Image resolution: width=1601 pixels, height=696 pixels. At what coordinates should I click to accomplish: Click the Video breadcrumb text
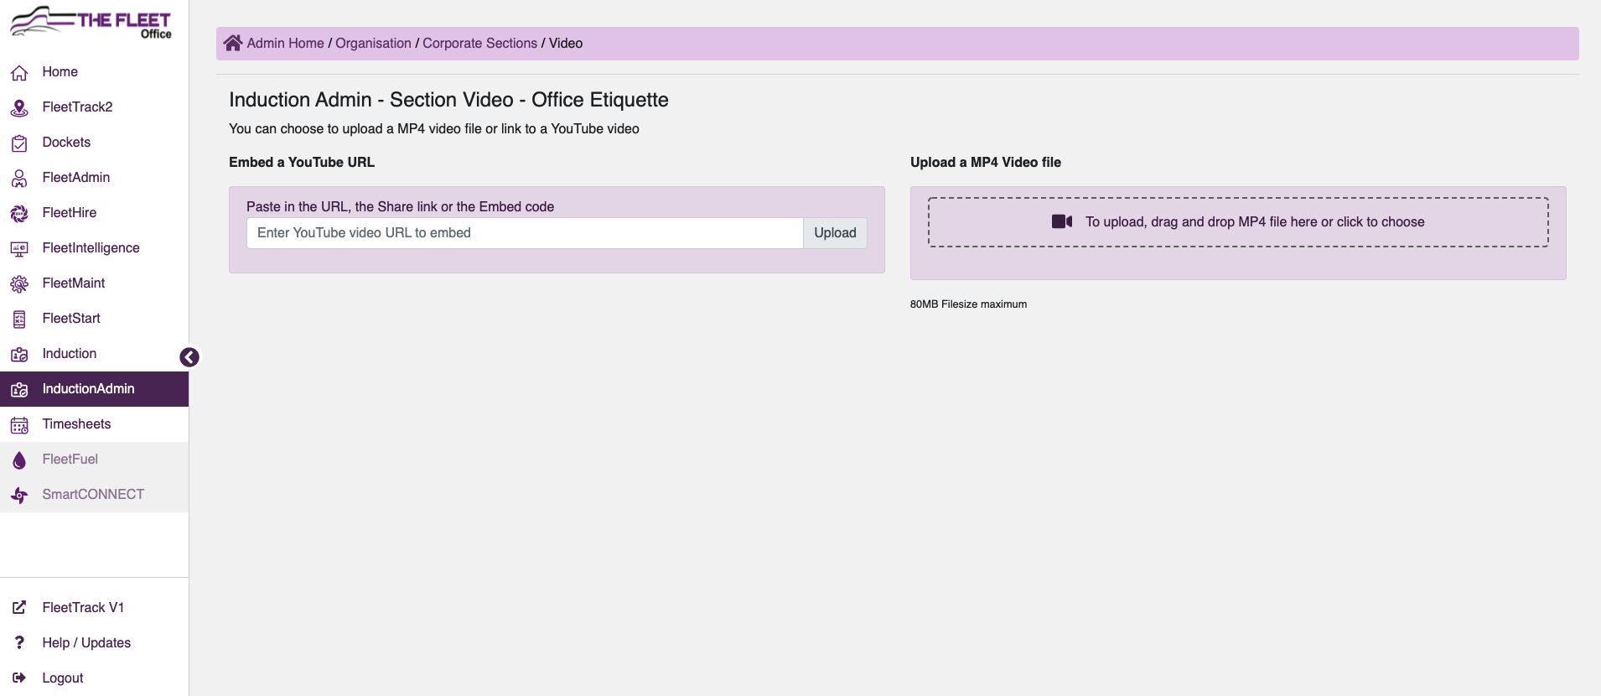(x=566, y=43)
